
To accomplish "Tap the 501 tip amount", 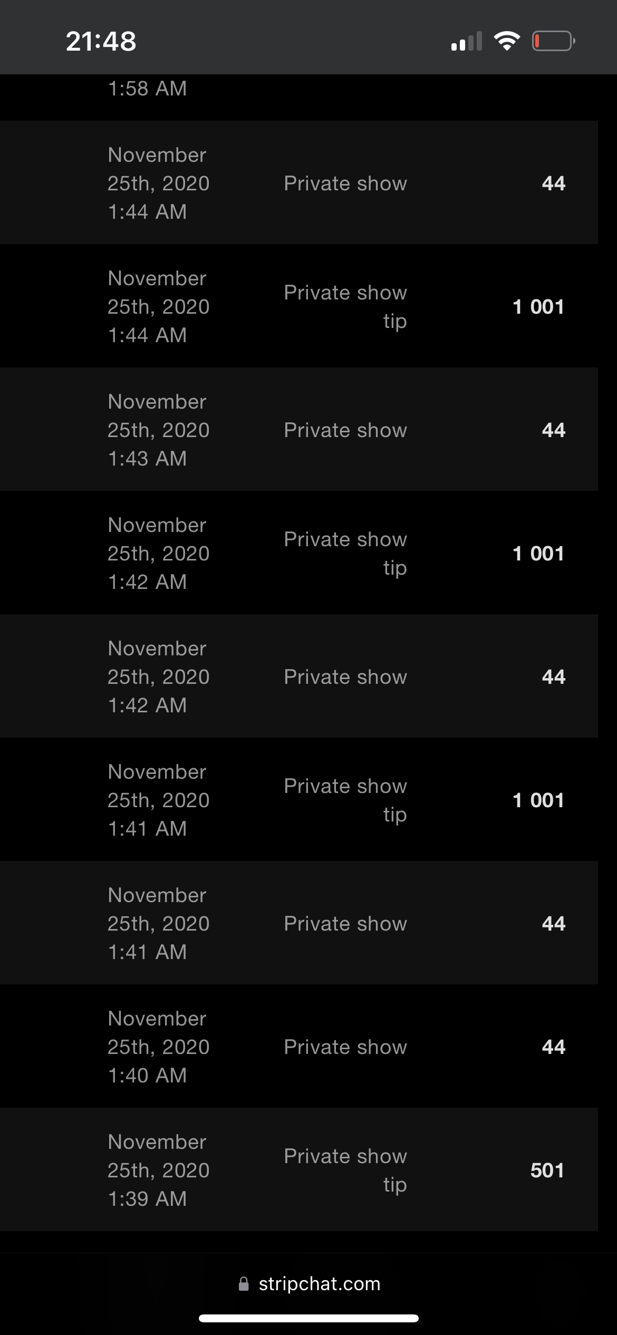I will [x=547, y=1170].
